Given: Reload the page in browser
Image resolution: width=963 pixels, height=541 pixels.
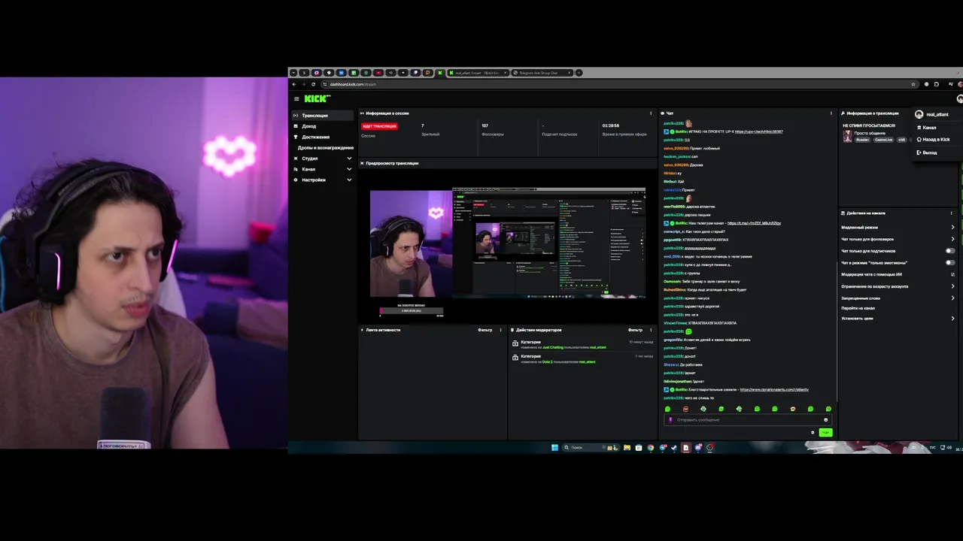Looking at the screenshot, I should (313, 84).
